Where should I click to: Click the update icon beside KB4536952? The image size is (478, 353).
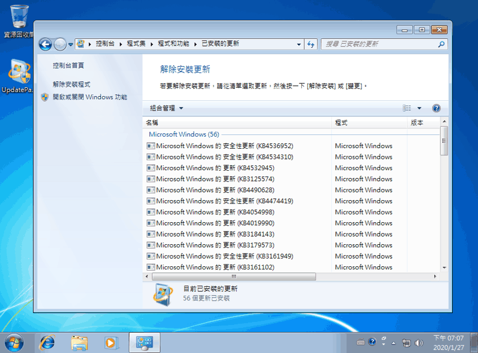point(151,146)
